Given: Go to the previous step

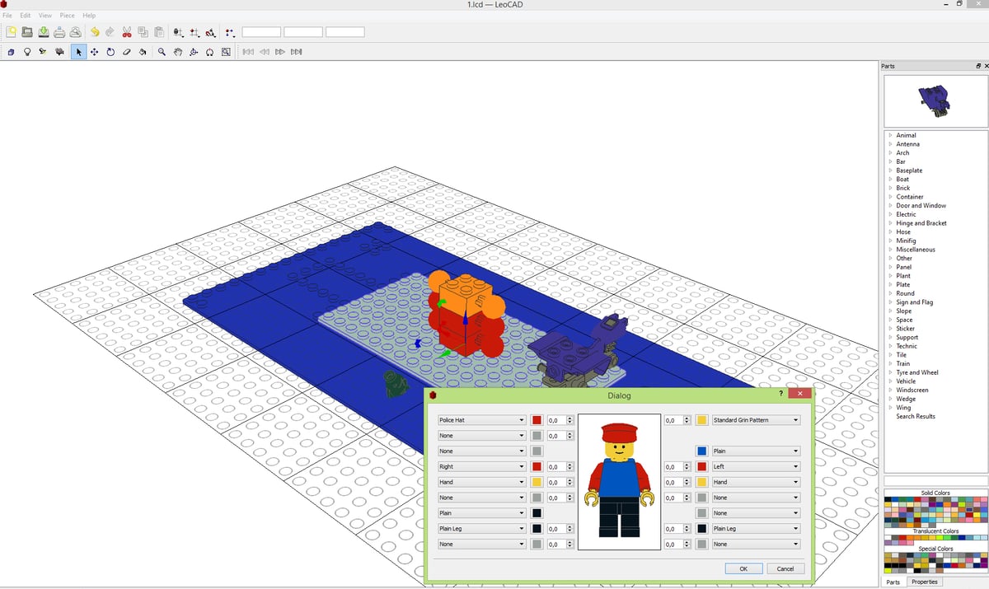Looking at the screenshot, I should point(265,52).
